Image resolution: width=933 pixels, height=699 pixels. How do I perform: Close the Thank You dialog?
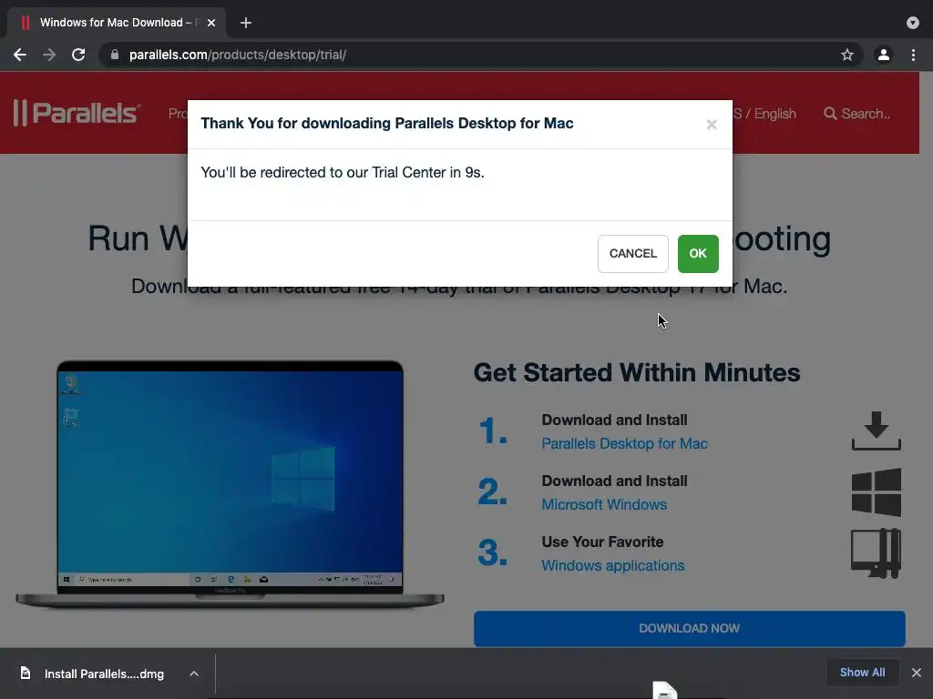tap(711, 124)
